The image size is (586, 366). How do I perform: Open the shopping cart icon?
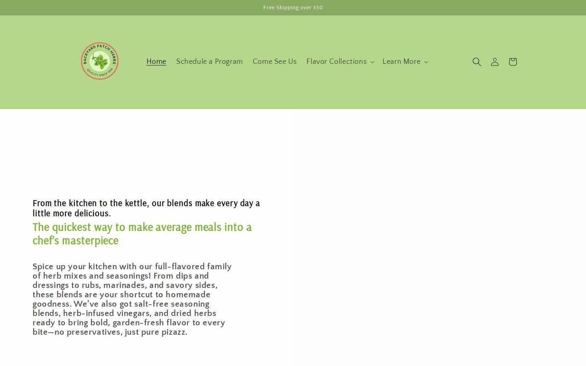[x=512, y=62]
